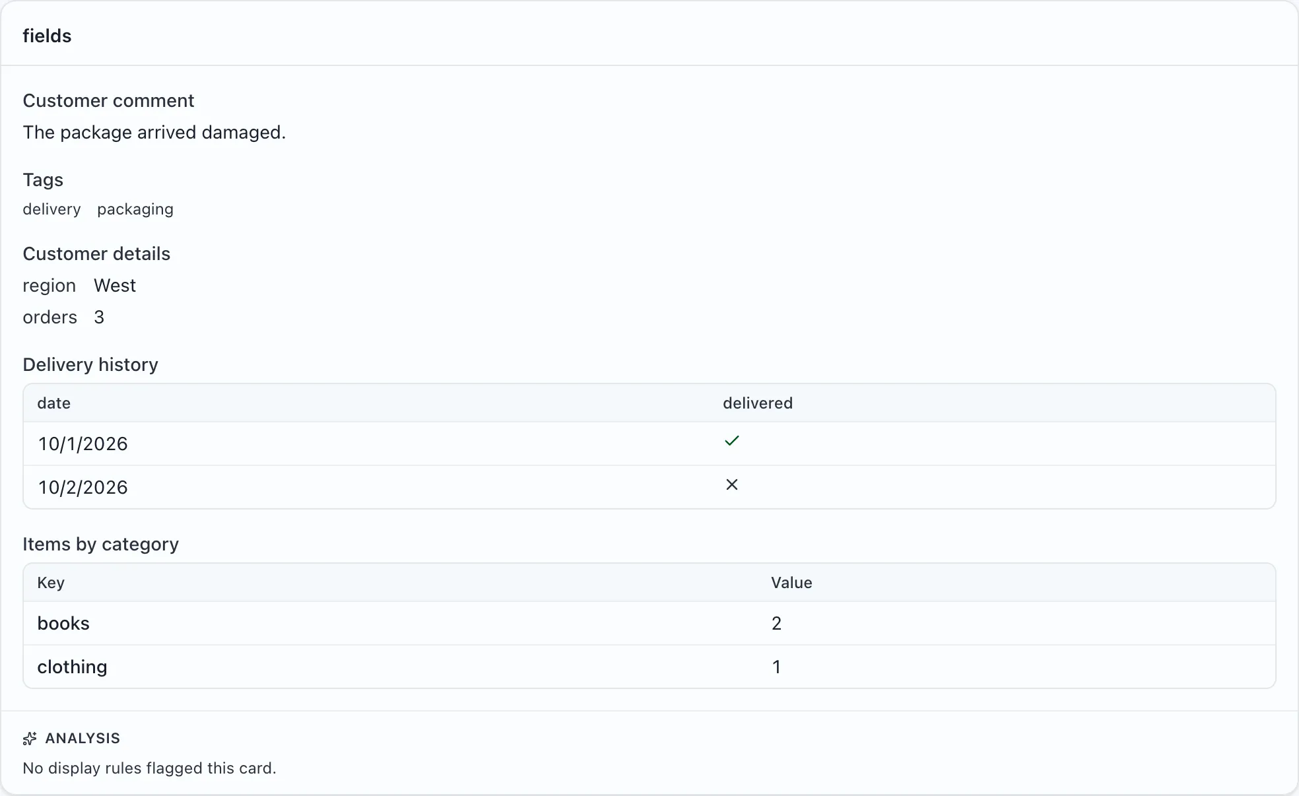The width and height of the screenshot is (1299, 796).
Task: Click the orders value '3'
Action: [x=99, y=317]
